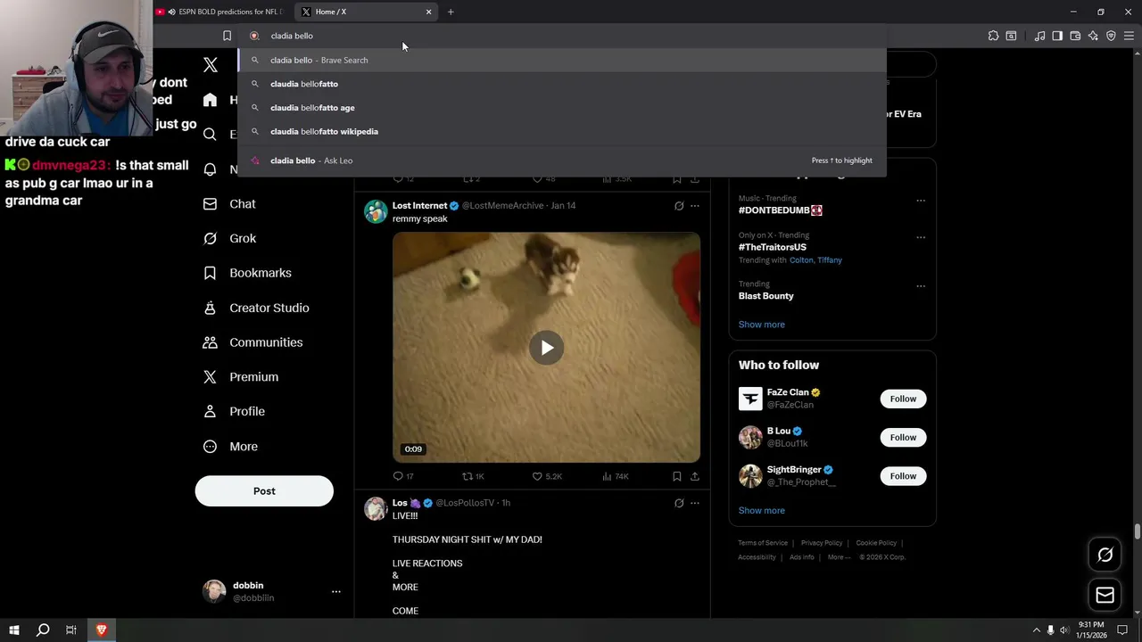Screen dimensions: 1142x642
Task: Open more options for Blast Bounty trend
Action: pos(921,286)
